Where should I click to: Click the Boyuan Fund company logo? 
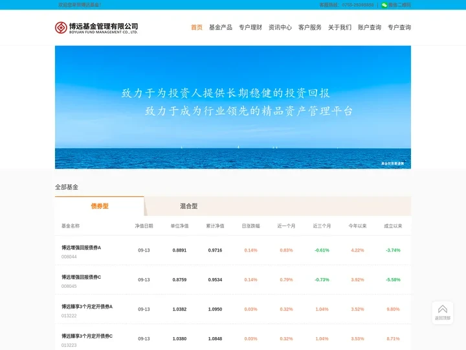point(96,28)
